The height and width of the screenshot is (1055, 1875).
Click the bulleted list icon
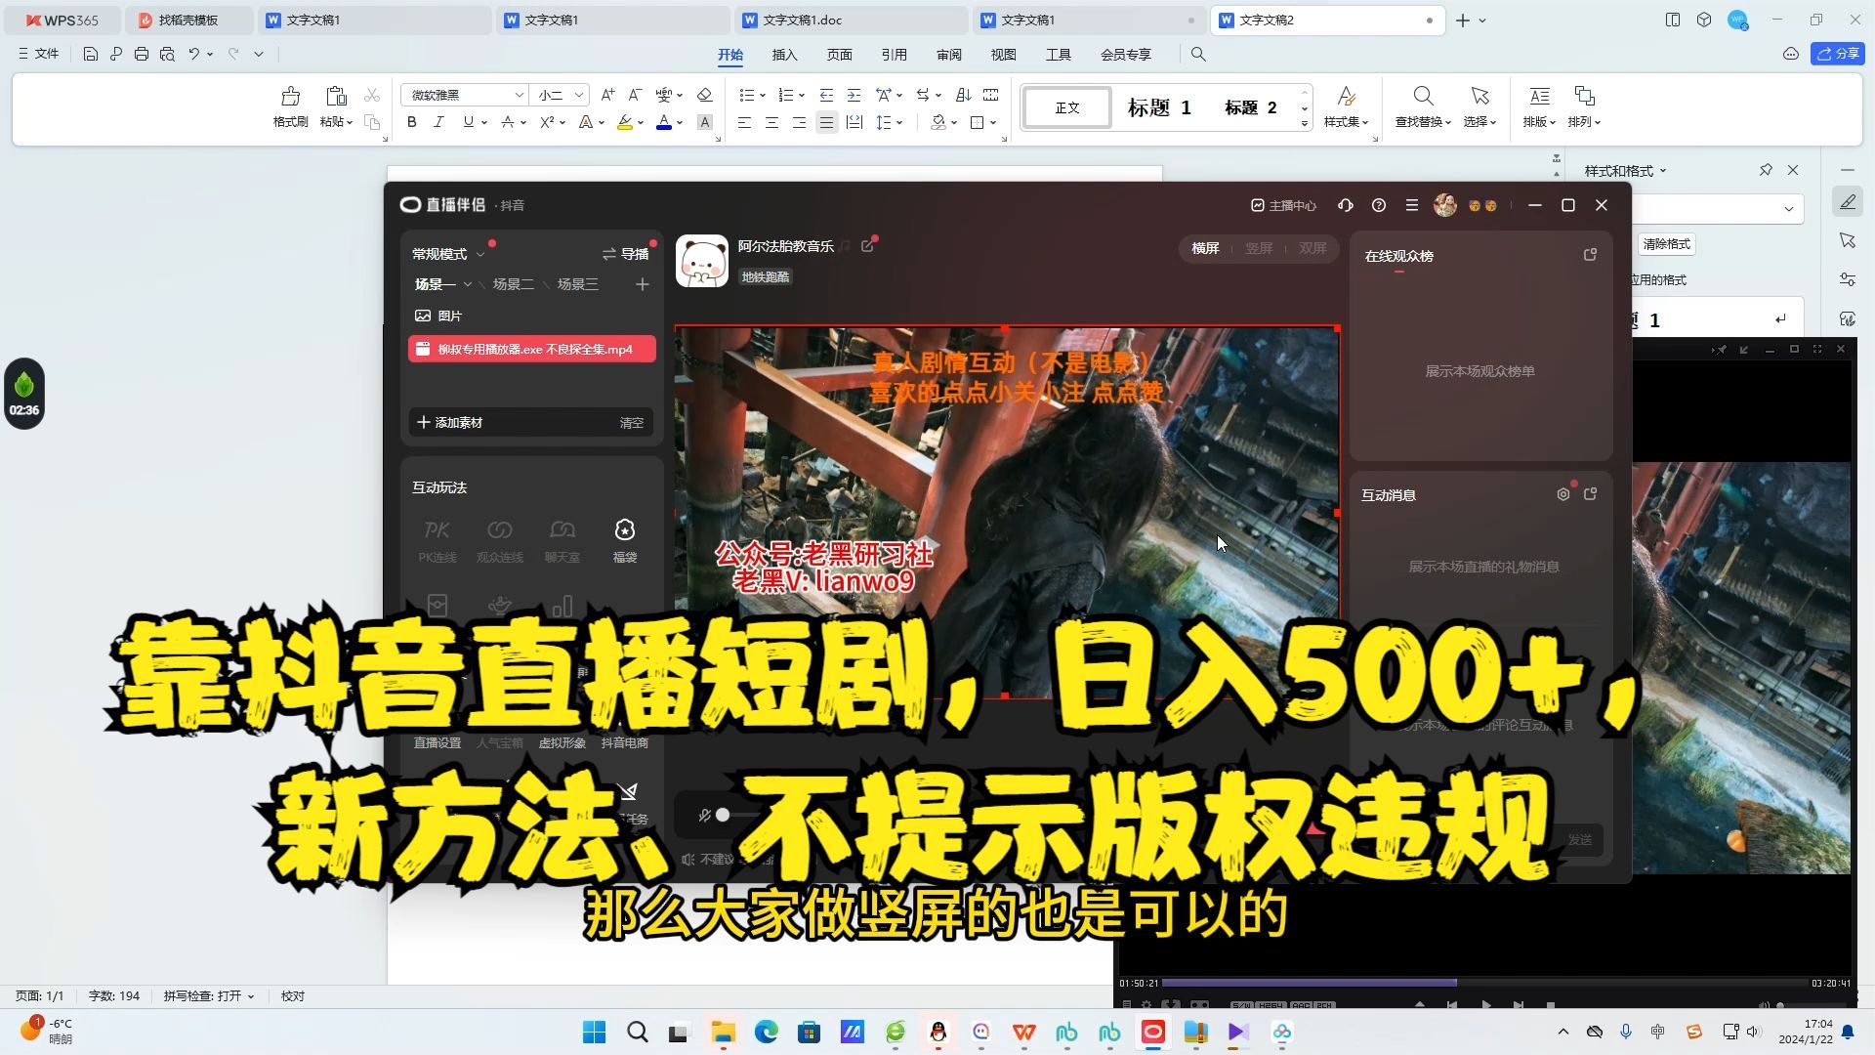(747, 95)
